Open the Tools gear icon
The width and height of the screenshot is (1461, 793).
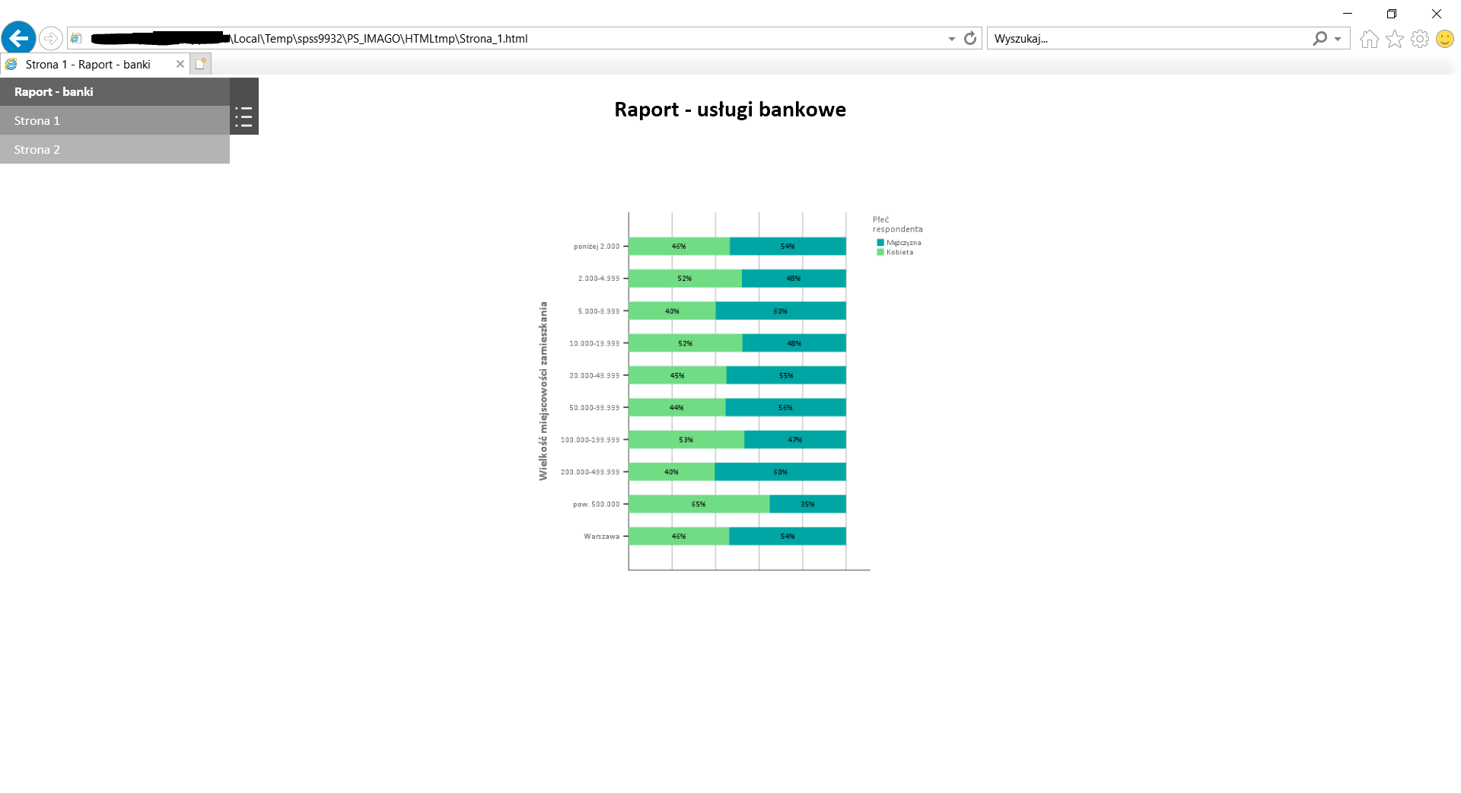tap(1420, 39)
